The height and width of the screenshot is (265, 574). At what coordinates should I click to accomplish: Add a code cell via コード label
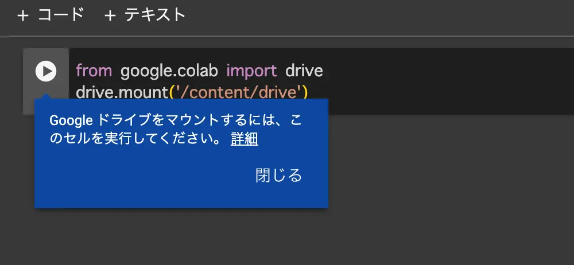(x=61, y=15)
